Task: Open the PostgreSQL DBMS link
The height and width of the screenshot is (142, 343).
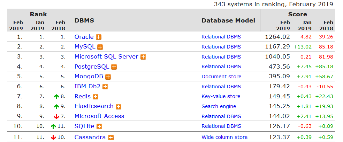Action: pyautogui.click(x=92, y=67)
